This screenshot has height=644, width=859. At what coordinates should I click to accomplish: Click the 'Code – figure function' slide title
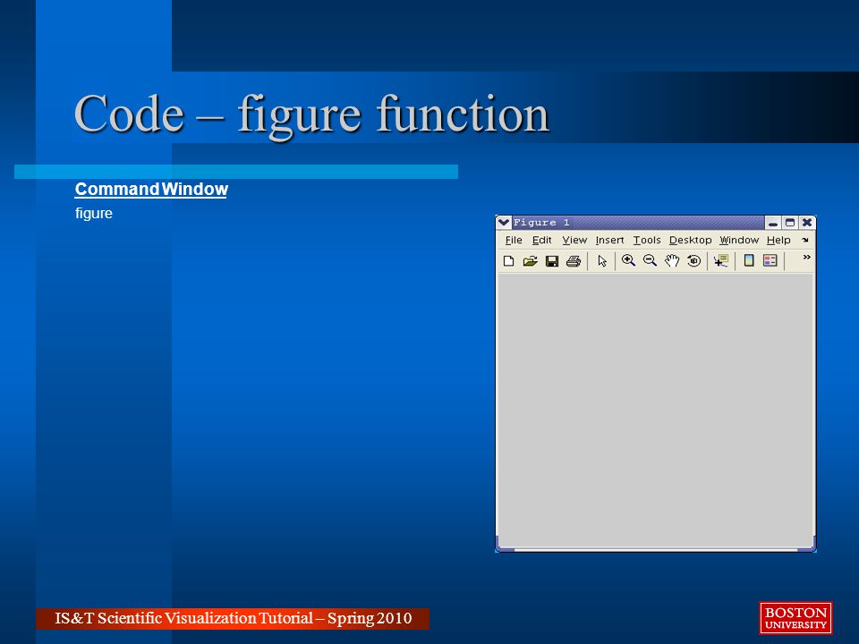pyautogui.click(x=311, y=115)
